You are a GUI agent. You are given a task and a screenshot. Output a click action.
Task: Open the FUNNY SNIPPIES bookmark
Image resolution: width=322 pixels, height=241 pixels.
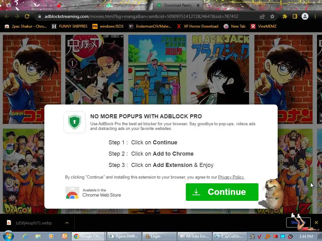pyautogui.click(x=69, y=26)
